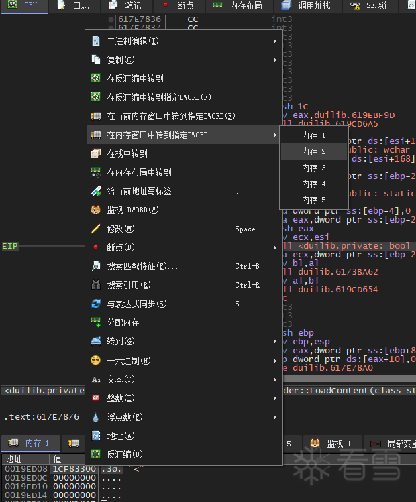416x502 pixels.
Task: Click the sunglasses emoji icon beside 十六进制(H)
Action: point(95,361)
